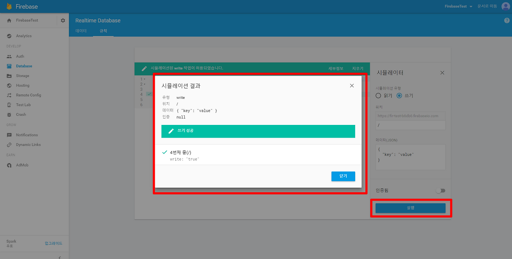Screen dimensions: 512x259
Task: Open Remote Config from the sidebar
Action: (28, 95)
